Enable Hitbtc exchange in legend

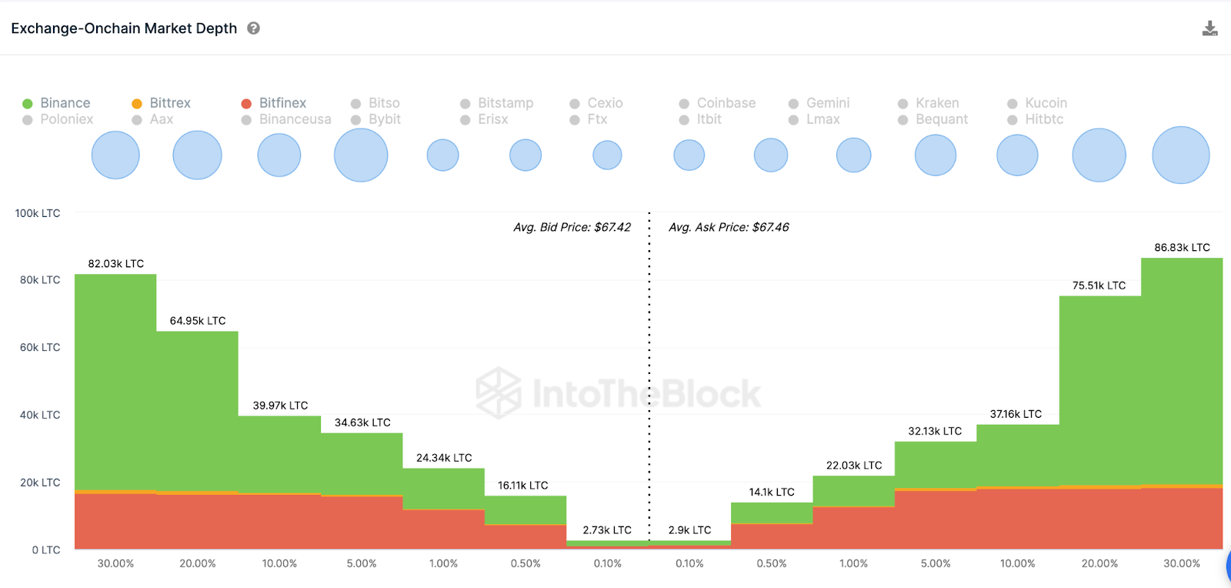tap(1036, 119)
